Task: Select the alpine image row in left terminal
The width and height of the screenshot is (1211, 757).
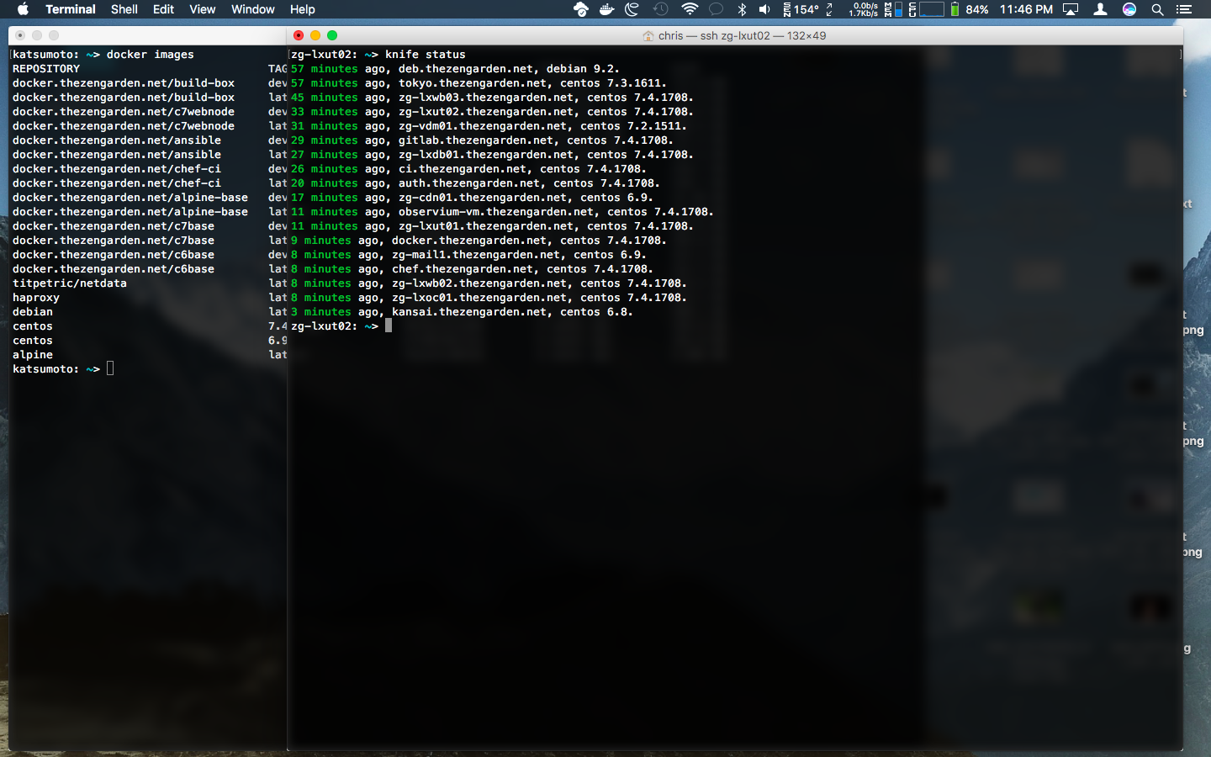Action: tap(33, 355)
